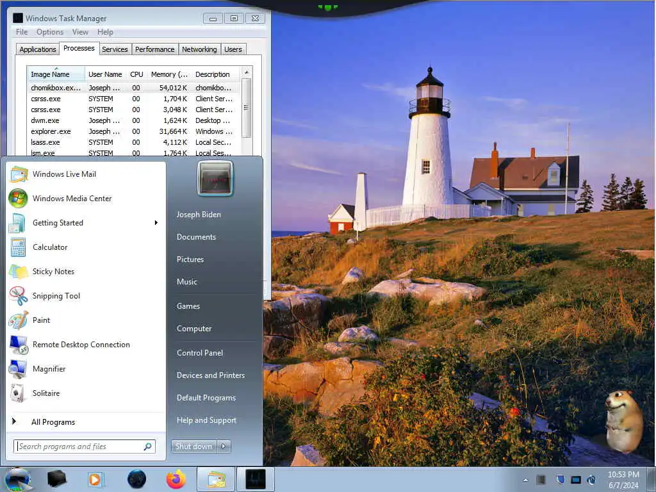Image resolution: width=656 pixels, height=492 pixels.
Task: Select the explorer.exe process row
Action: 133,131
